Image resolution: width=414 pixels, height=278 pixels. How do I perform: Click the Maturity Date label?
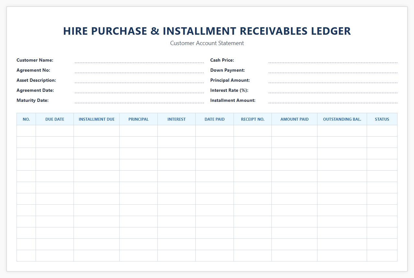32,100
